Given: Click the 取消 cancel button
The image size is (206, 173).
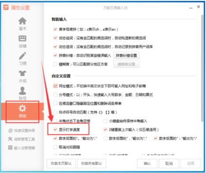Looking at the screenshot, I should pyautogui.click(x=169, y=163).
